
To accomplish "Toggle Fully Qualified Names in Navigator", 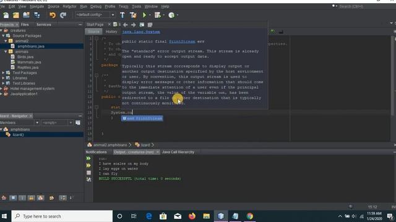I will pyautogui.click(x=51, y=198).
